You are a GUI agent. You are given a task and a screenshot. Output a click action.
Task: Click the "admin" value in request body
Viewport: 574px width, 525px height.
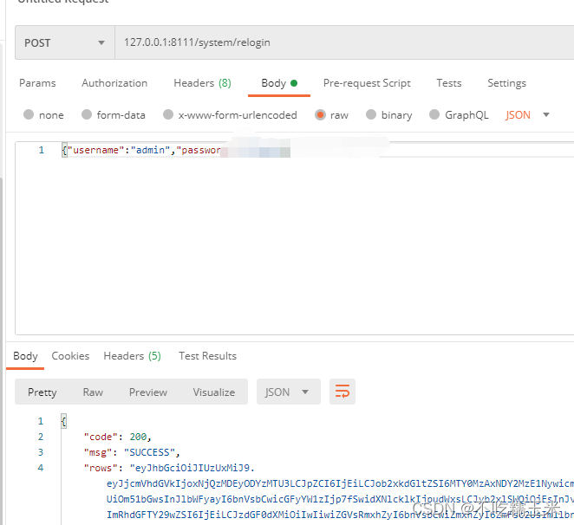(151, 150)
